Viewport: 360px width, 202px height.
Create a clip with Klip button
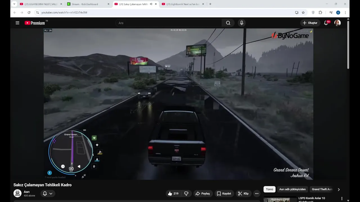(243, 194)
